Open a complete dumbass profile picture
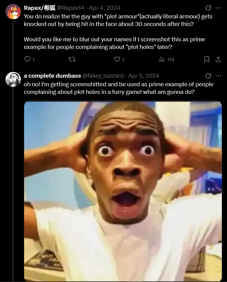 (x=13, y=80)
